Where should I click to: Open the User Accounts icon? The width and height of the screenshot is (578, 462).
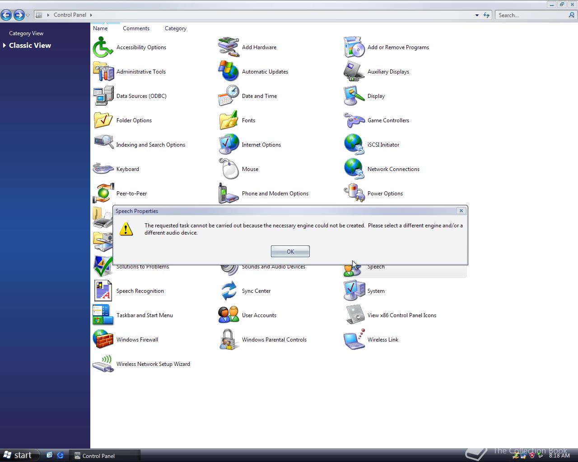229,315
